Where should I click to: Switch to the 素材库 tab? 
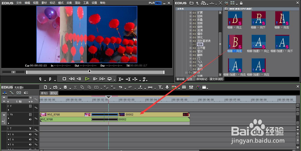pos(180,79)
